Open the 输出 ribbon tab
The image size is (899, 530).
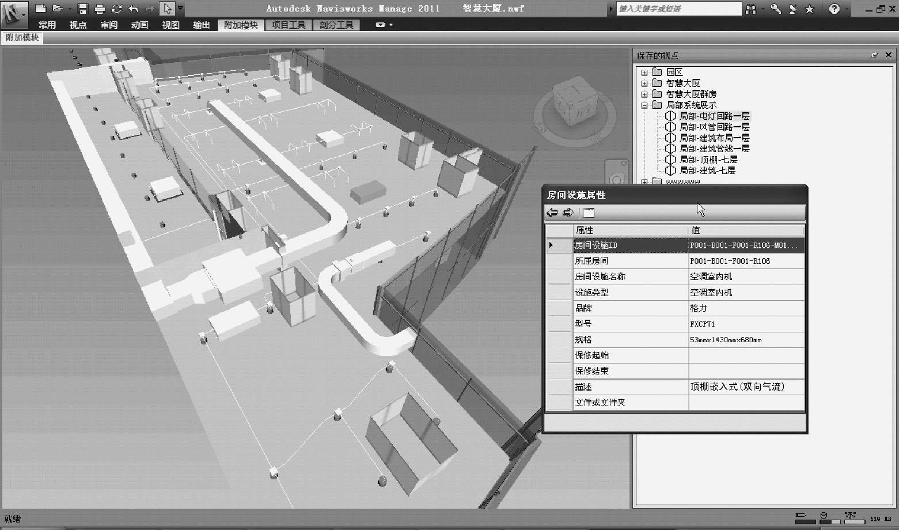point(202,25)
